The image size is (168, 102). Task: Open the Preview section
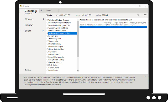tap(29, 25)
